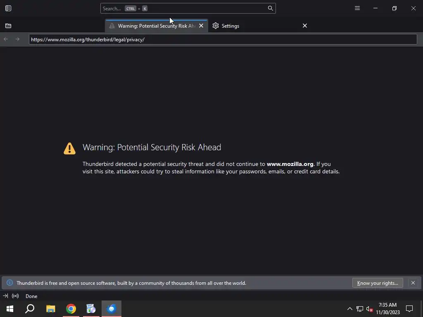Screen dimensions: 423x317
Task: Click the status bar arrow-to-bar icon
Action: click(5, 296)
